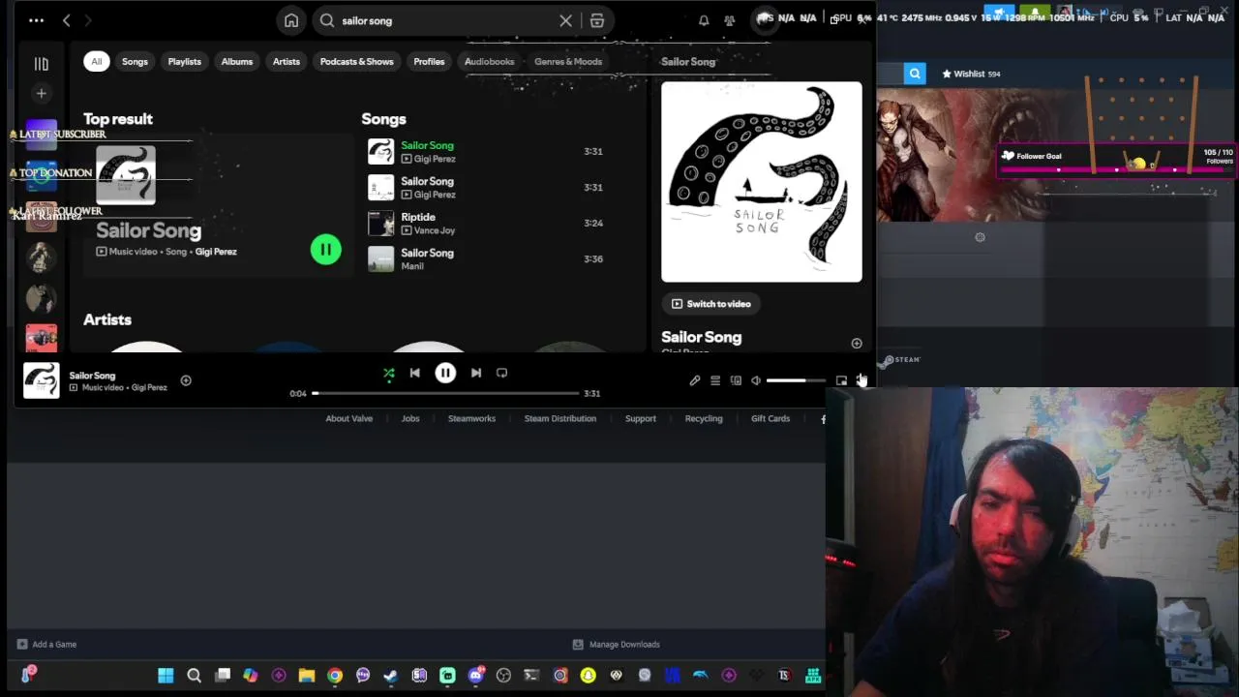Open the Browse icon beside search
Viewport: 1239px width, 697px height.
click(597, 20)
